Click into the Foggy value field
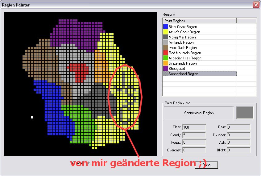This screenshot has height=176, width=261. pyautogui.click(x=194, y=142)
